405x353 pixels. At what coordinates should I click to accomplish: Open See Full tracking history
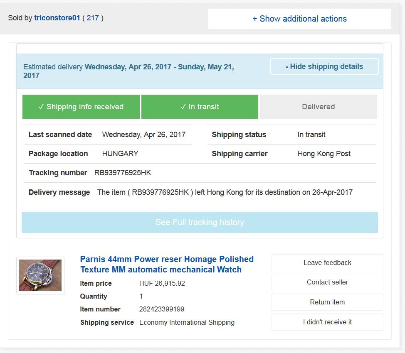point(200,222)
